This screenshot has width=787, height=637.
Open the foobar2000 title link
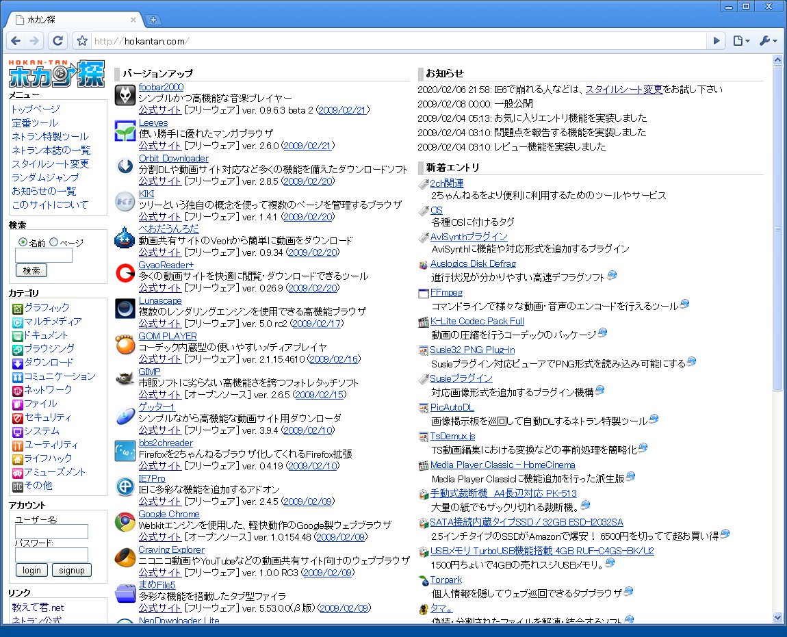pos(161,88)
